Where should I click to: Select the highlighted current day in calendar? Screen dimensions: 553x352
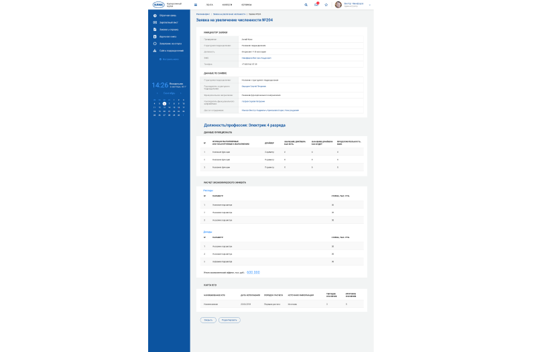164,104
